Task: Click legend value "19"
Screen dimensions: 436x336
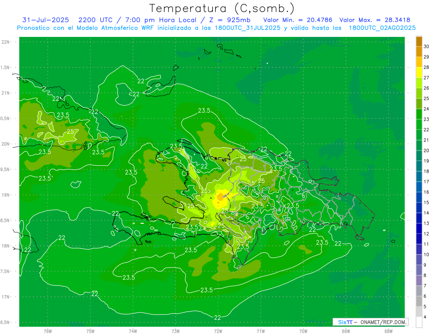Action: click(x=427, y=161)
